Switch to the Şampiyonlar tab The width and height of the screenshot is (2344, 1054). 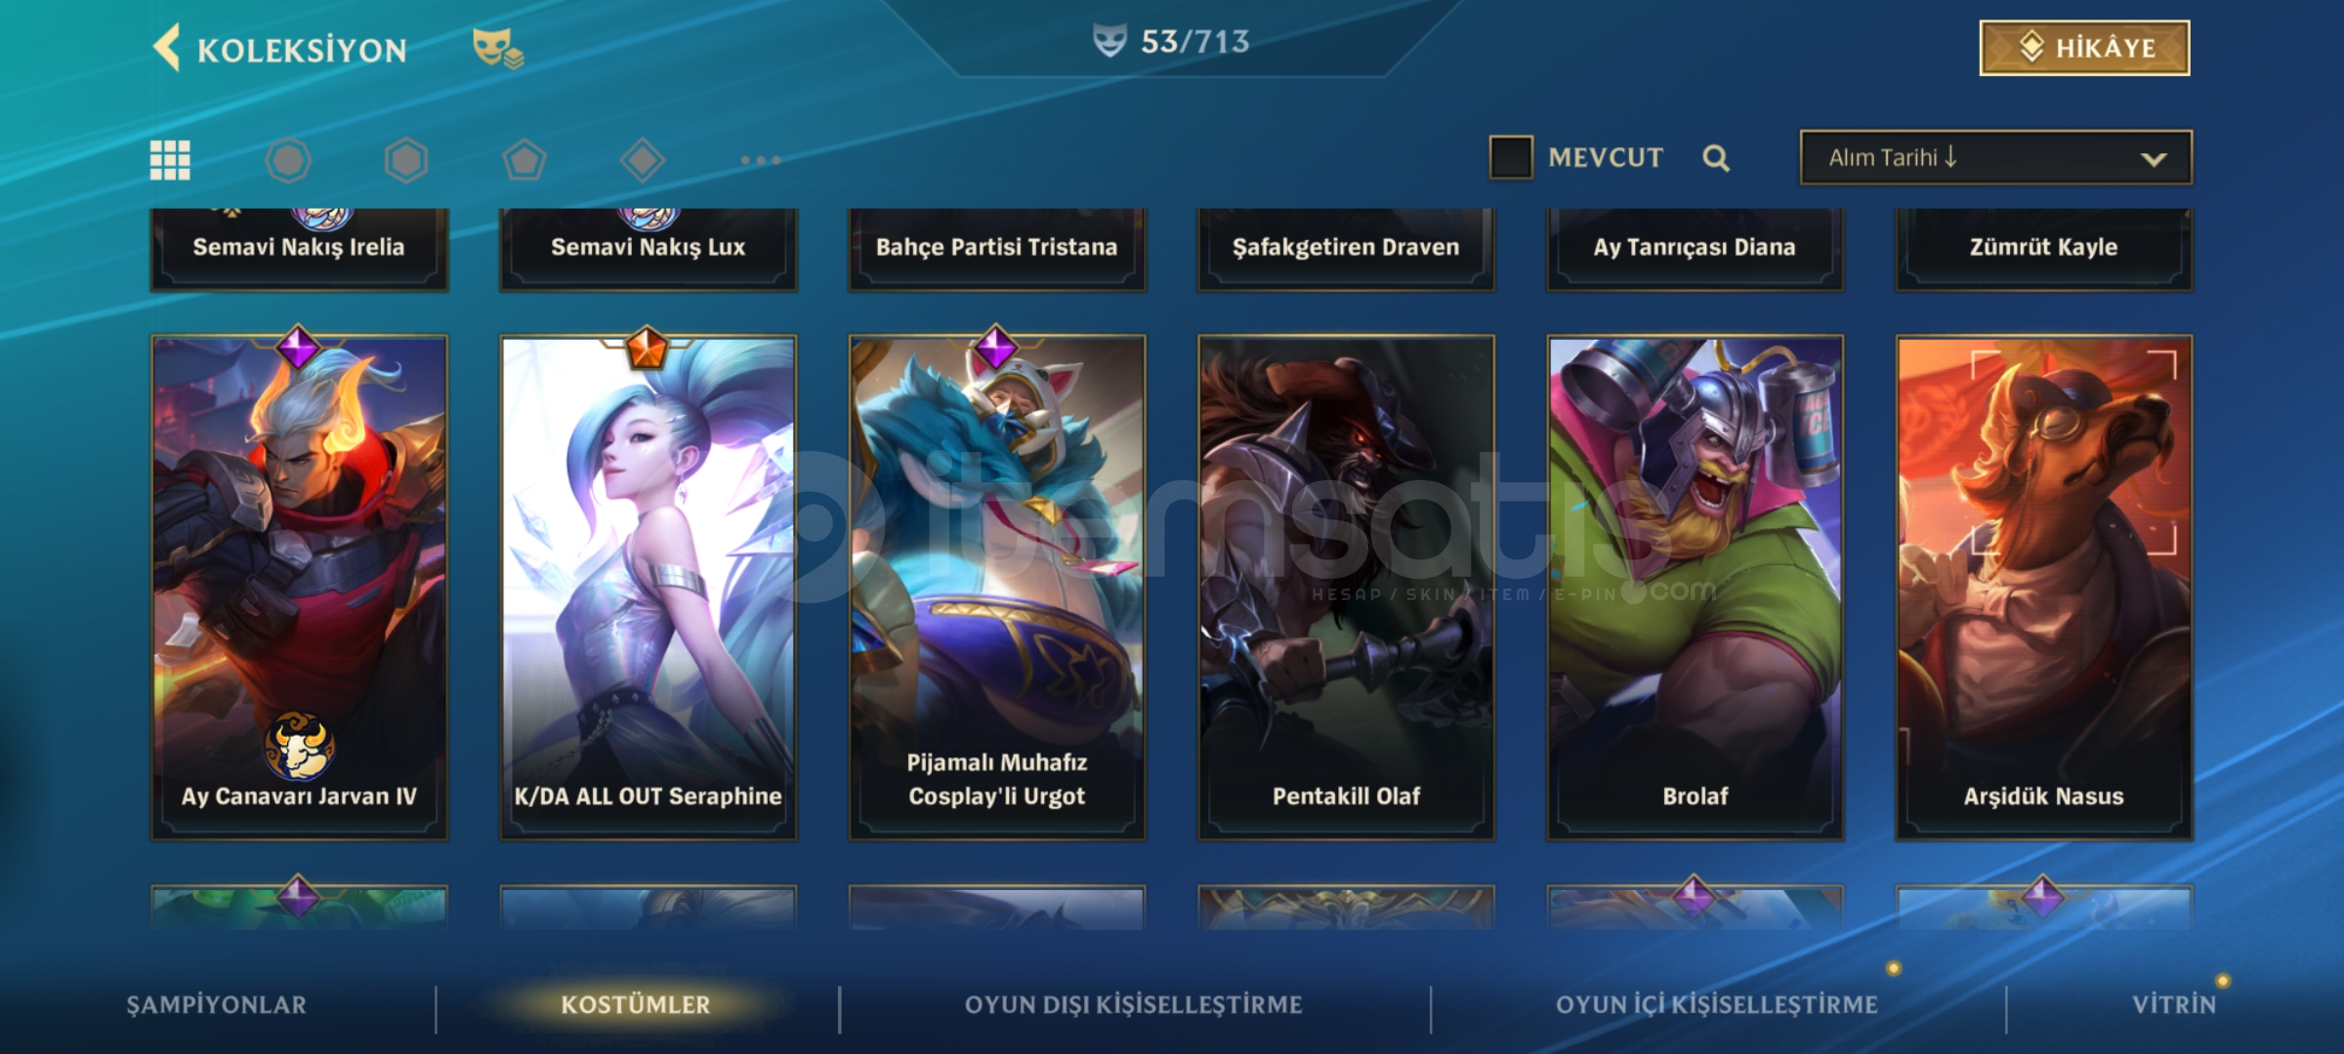pos(216,1004)
